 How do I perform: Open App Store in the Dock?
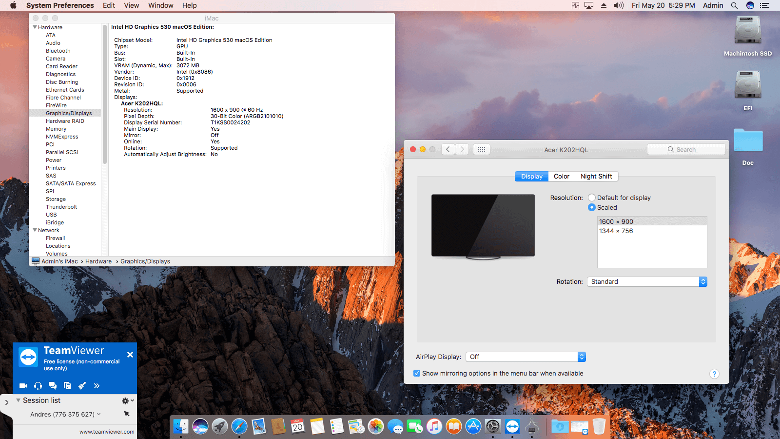tap(473, 427)
